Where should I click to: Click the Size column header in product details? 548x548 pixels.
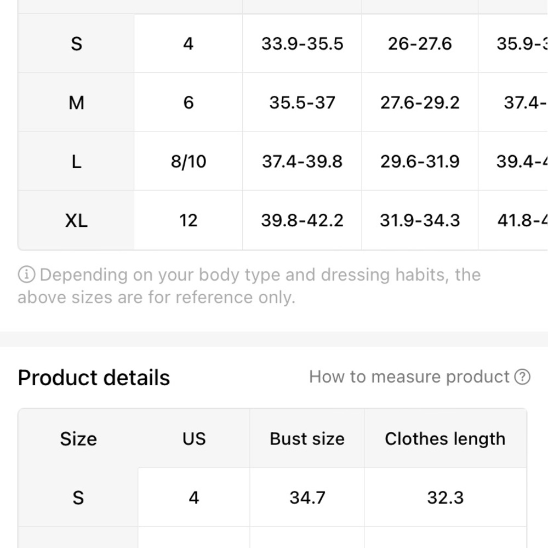point(78,438)
